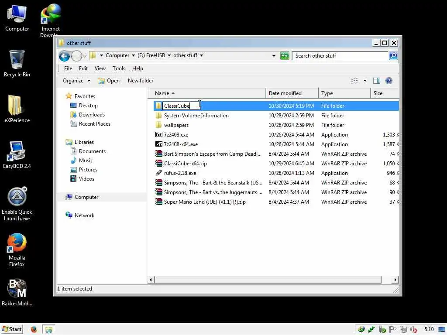This screenshot has width=447, height=335.
Task: Sort by the Size column header
Action: click(x=385, y=93)
